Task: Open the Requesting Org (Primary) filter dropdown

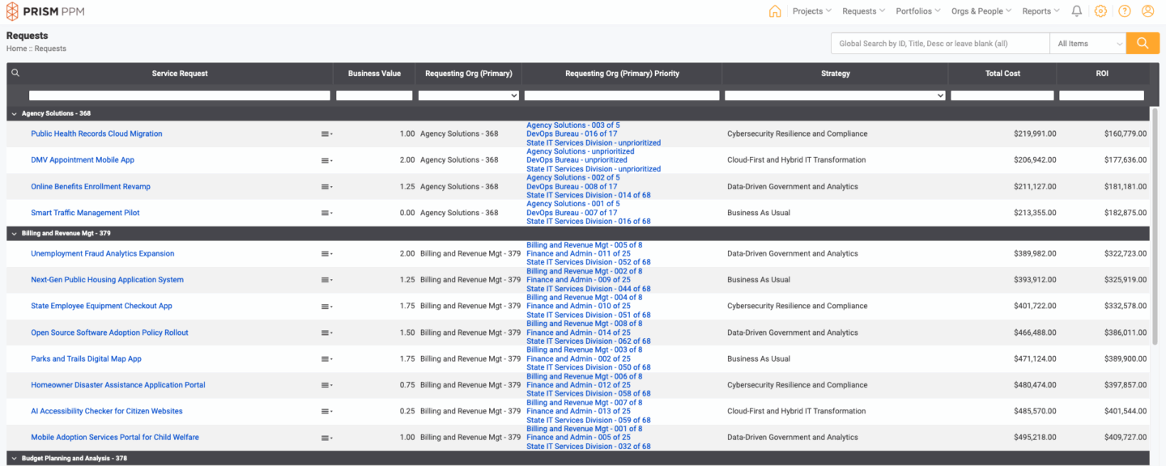Action: coord(468,95)
